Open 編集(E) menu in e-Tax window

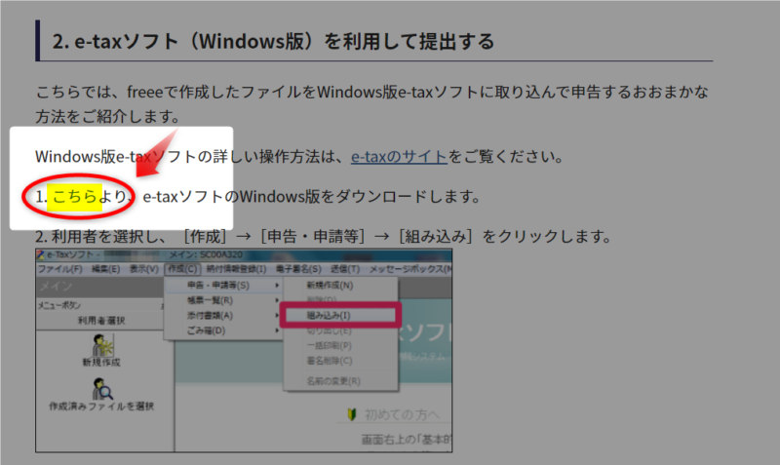tap(105, 269)
